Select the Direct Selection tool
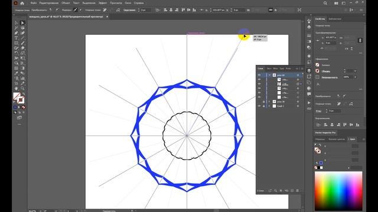This screenshot has height=212, width=378. (x=22, y=23)
